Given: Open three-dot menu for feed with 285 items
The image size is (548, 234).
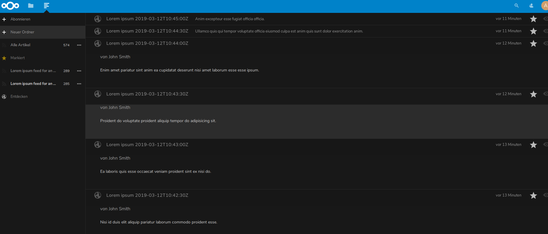Looking at the screenshot, I should (x=79, y=84).
